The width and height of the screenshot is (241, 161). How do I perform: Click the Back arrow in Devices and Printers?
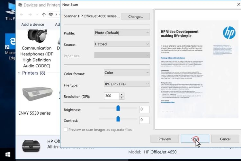22,14
